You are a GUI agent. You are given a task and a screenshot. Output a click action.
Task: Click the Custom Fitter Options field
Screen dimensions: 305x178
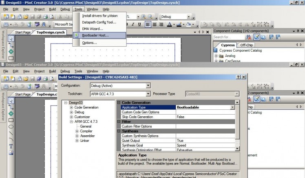pos(206,126)
